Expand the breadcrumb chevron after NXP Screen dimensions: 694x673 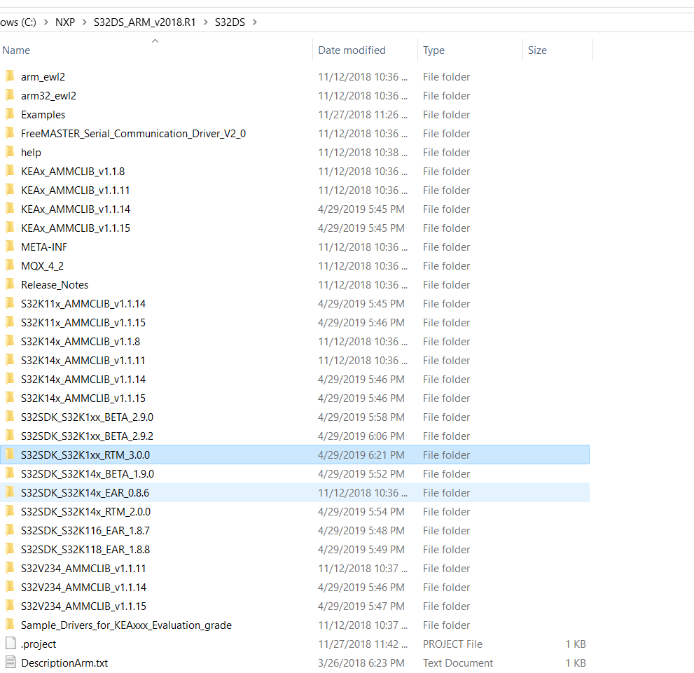click(x=84, y=22)
